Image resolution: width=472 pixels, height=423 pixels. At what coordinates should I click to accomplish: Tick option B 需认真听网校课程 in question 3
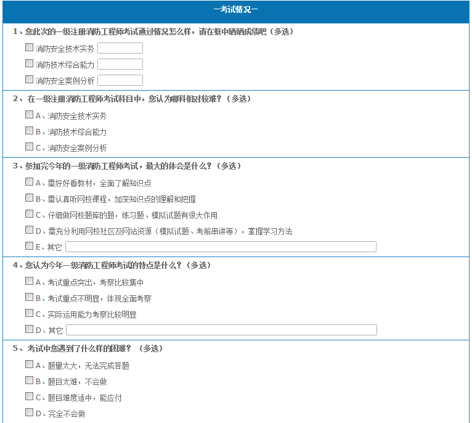29,198
